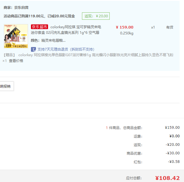Click the x1 quantity of the main item
Image resolution: width=184 pixels, height=182 pixels.
coord(153,27)
